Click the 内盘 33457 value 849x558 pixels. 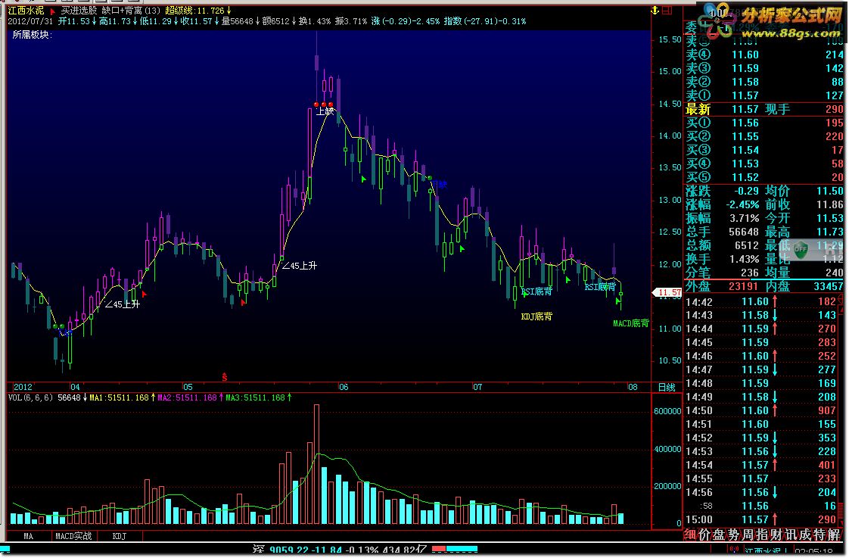tap(828, 286)
